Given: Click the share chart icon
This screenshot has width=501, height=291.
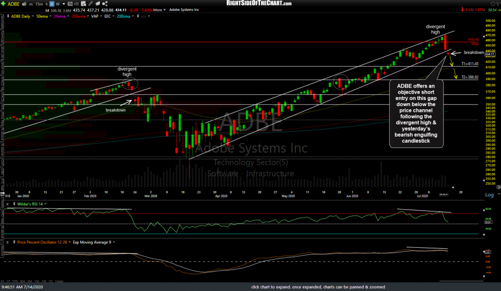Looking at the screenshot, I should [105, 4].
